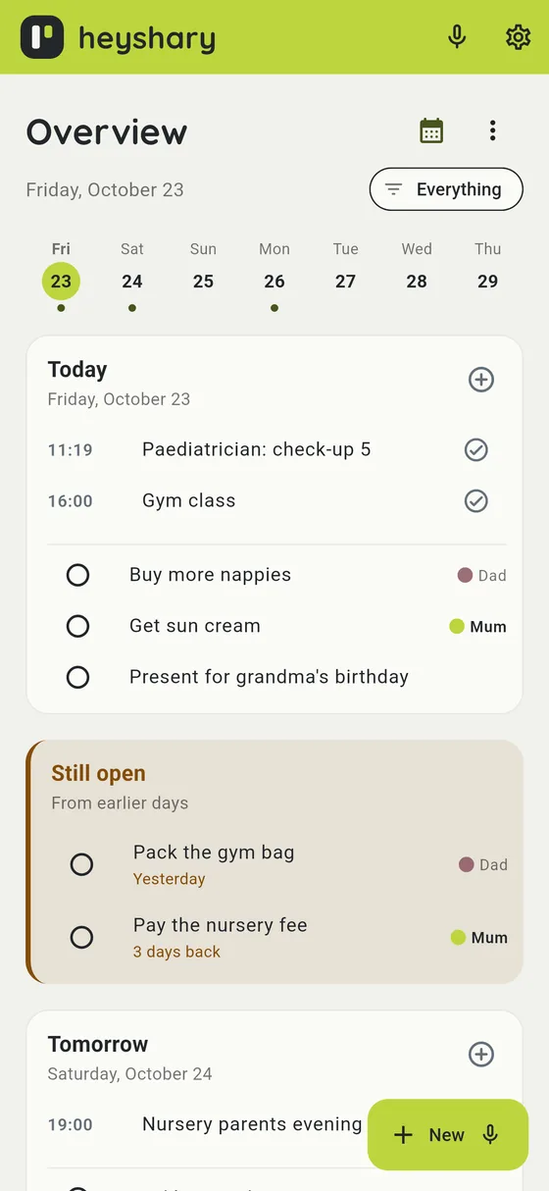Screen dimensions: 549x1191
Task: Add an item to the Today card
Action: 481,380
